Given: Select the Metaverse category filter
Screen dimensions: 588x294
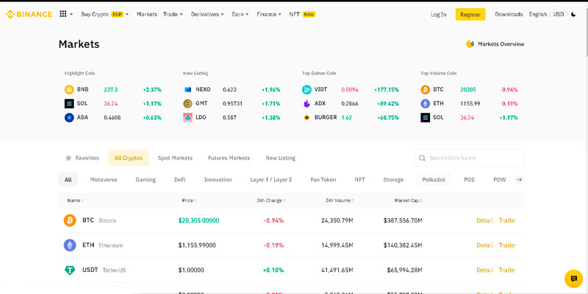Looking at the screenshot, I should click(x=104, y=179).
